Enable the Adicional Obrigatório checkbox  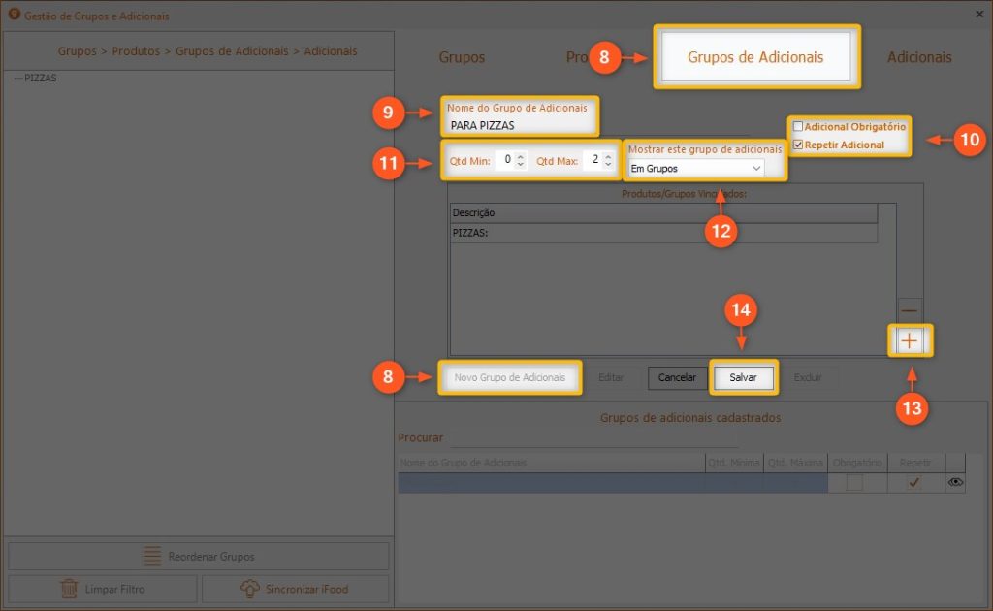798,127
